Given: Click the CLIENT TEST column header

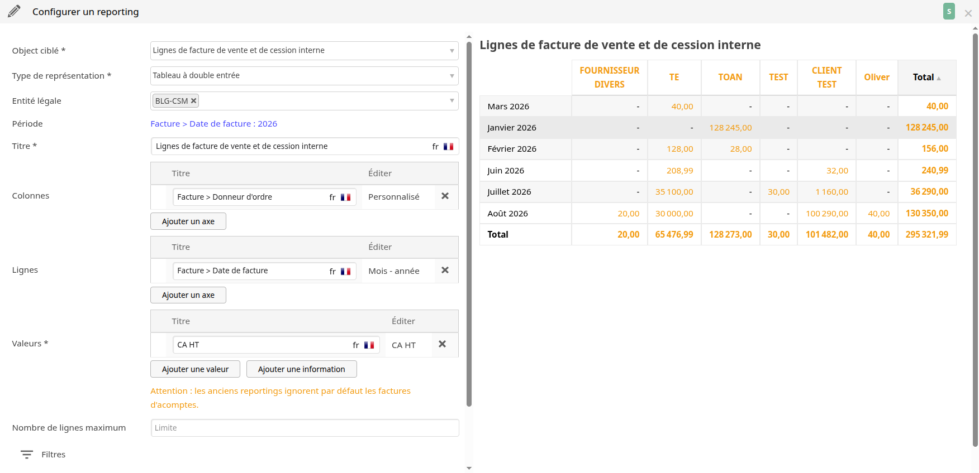Looking at the screenshot, I should click(827, 78).
